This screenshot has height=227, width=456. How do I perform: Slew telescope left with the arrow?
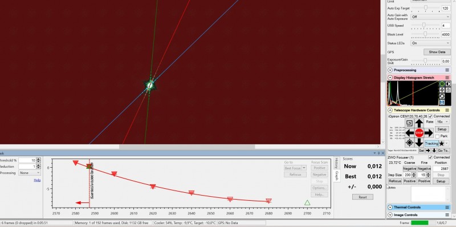pos(410,133)
